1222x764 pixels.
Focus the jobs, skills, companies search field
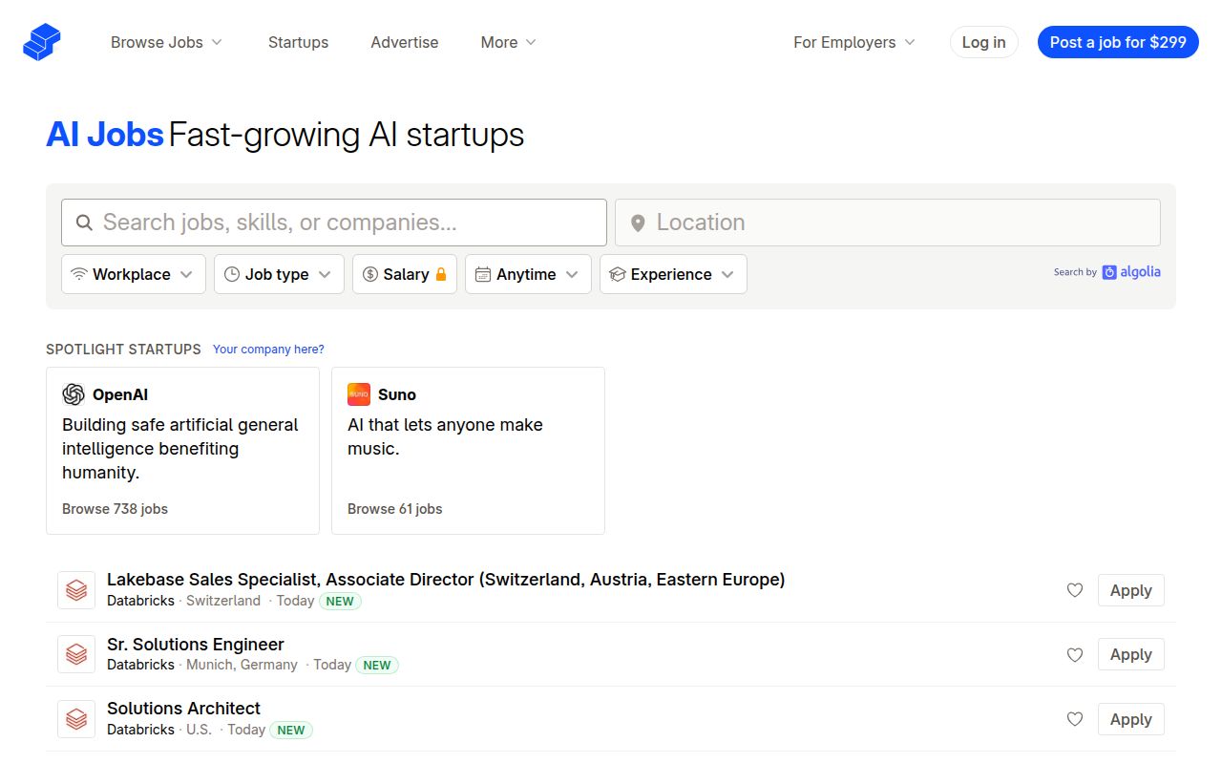[x=334, y=223]
